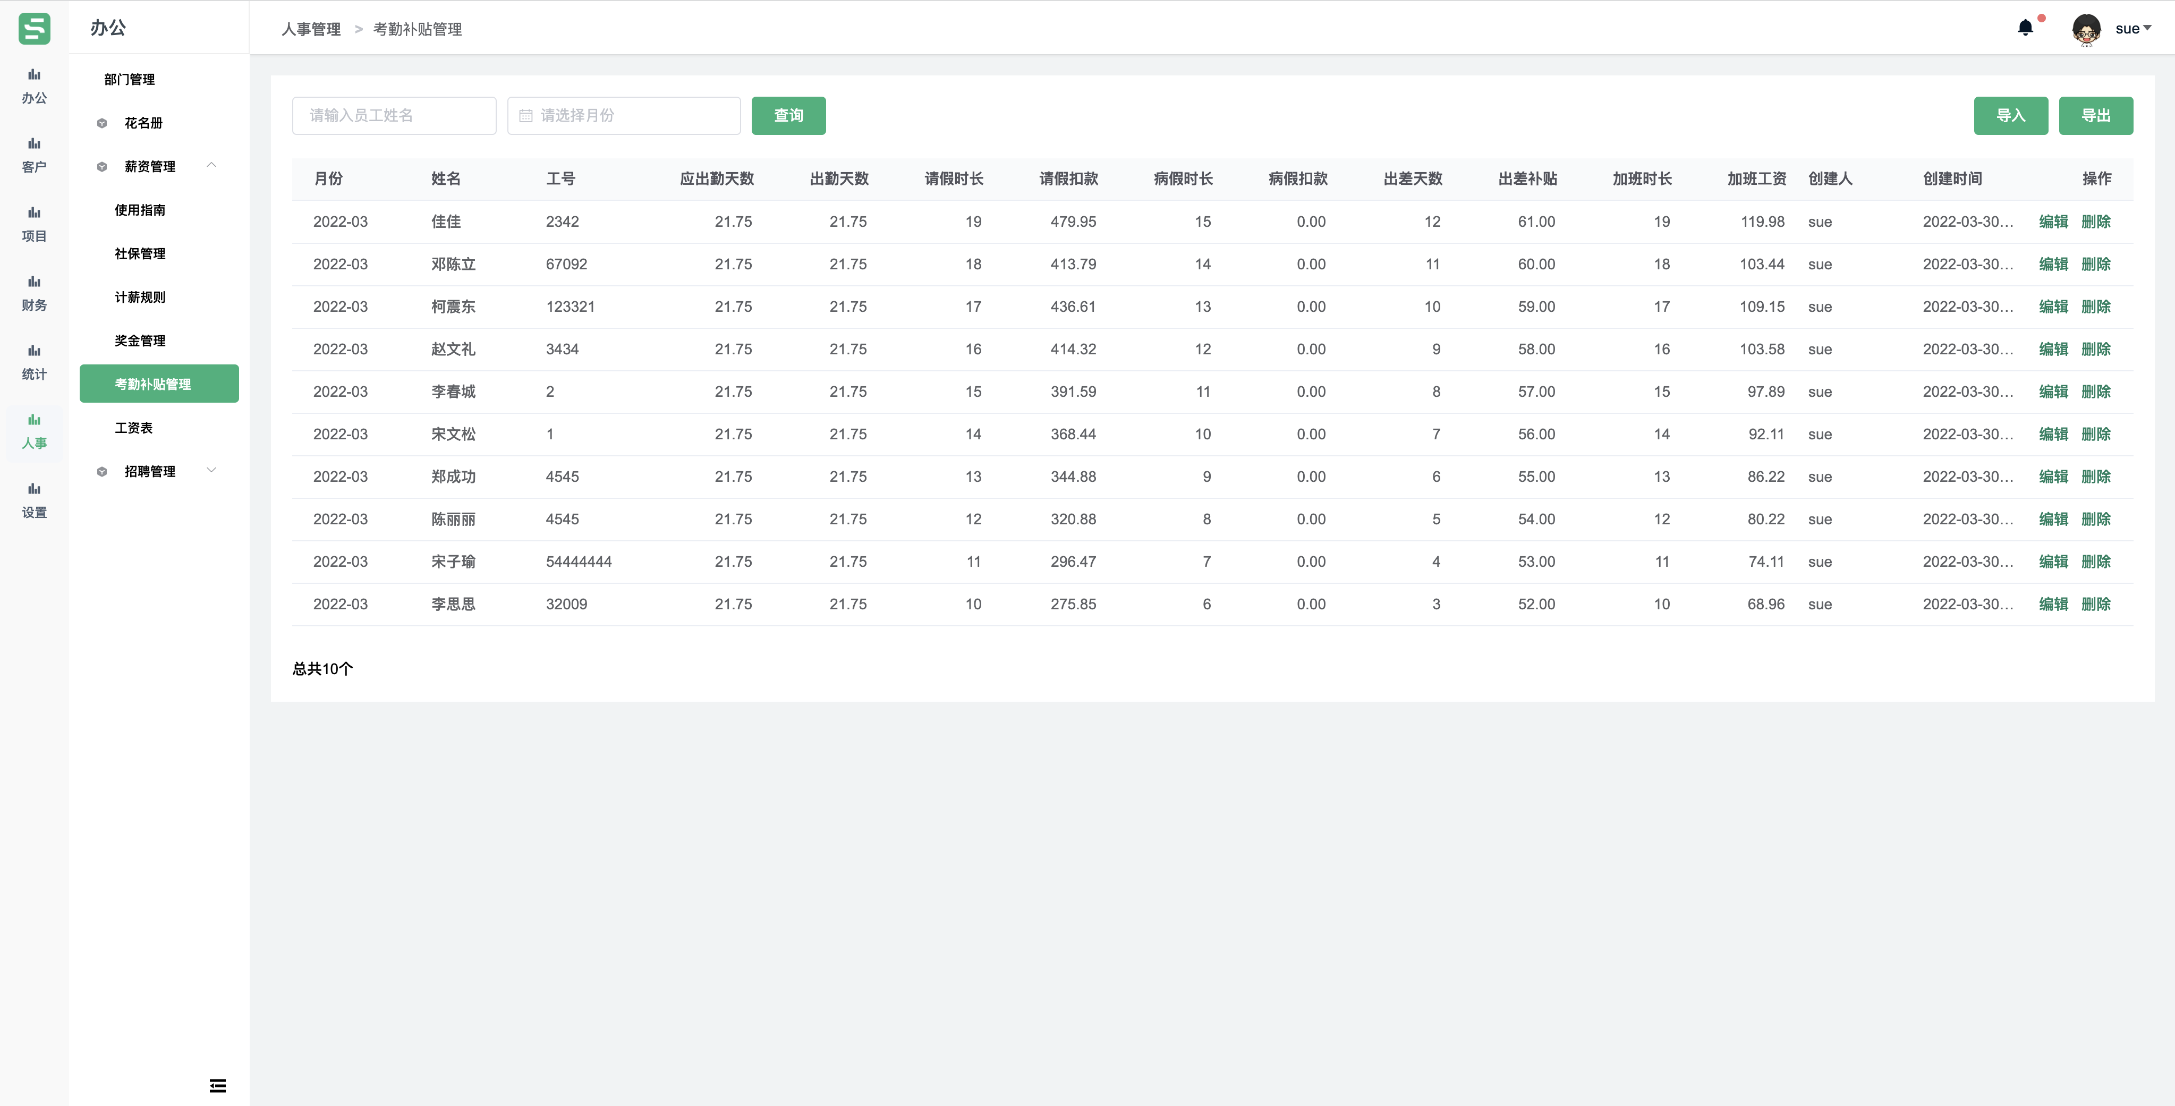Click the 导出 export button
Screen dimensions: 2175x1106
point(2096,116)
